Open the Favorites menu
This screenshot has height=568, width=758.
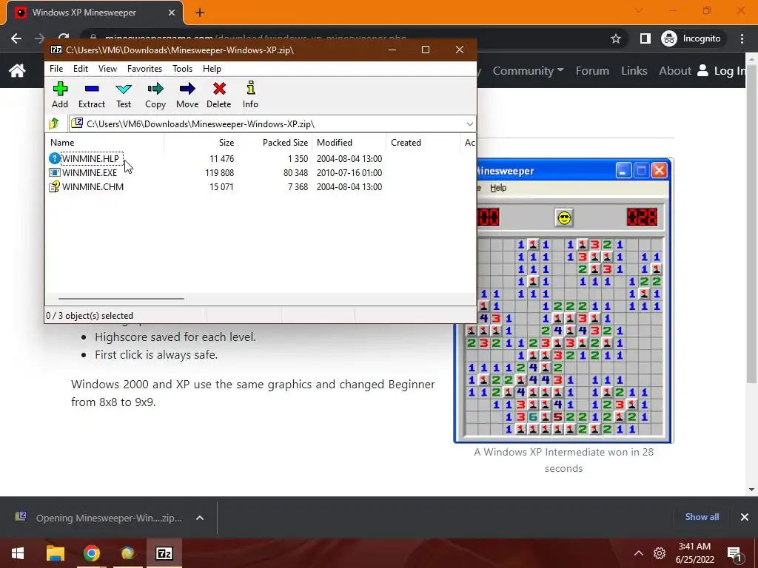click(144, 69)
